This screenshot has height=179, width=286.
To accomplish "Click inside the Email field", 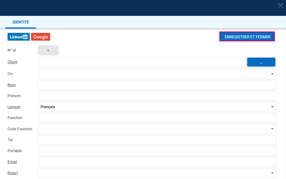I will click(157, 162).
